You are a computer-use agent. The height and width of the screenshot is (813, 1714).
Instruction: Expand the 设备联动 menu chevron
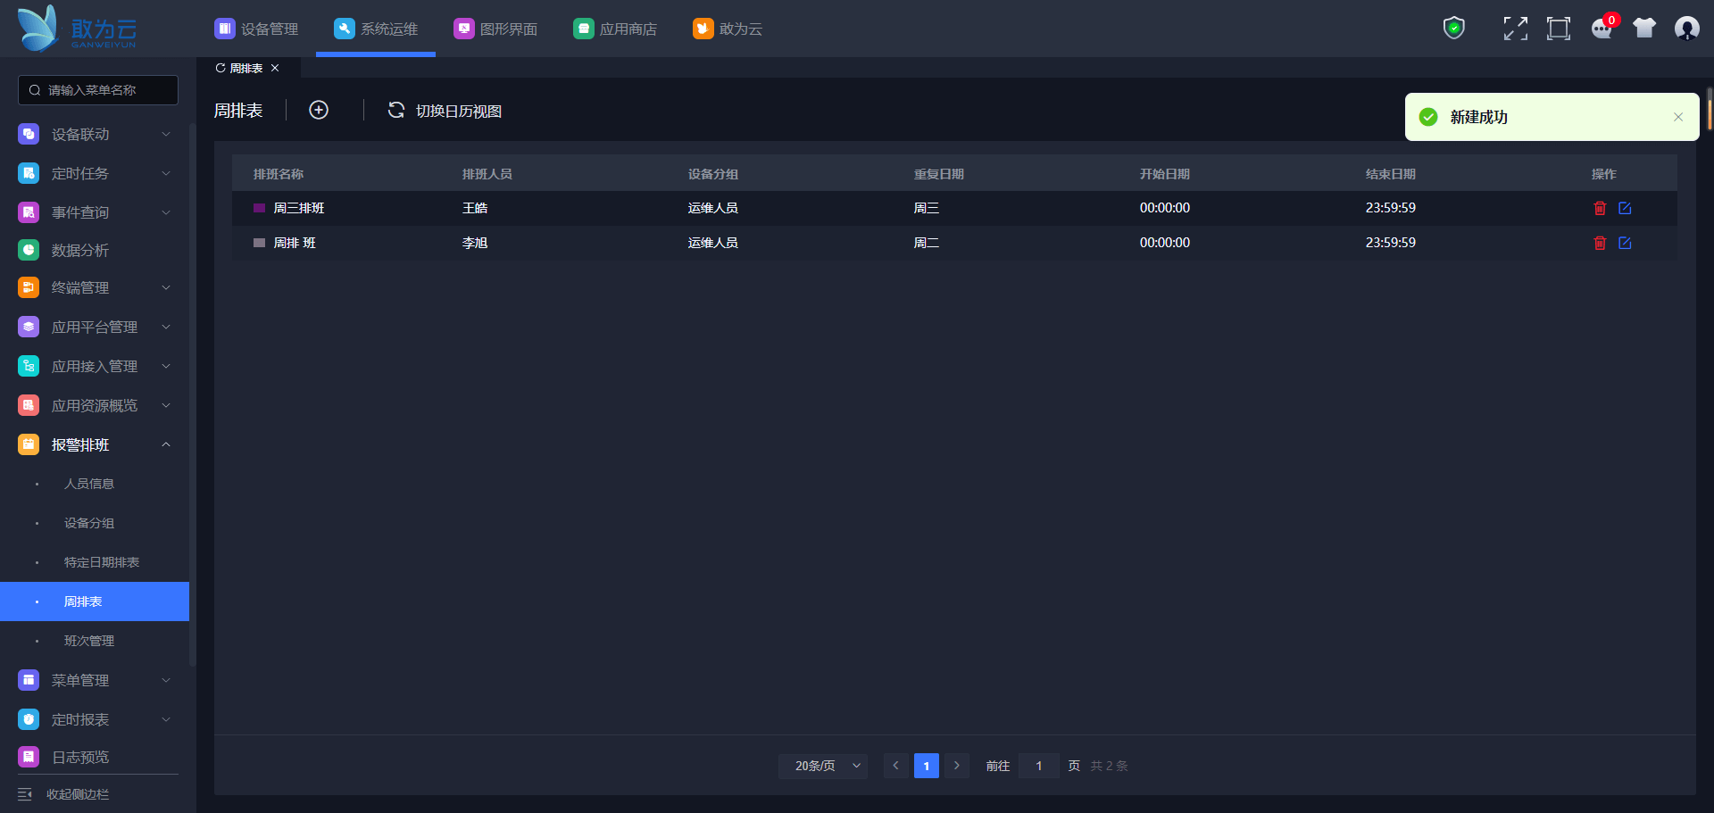tap(166, 134)
